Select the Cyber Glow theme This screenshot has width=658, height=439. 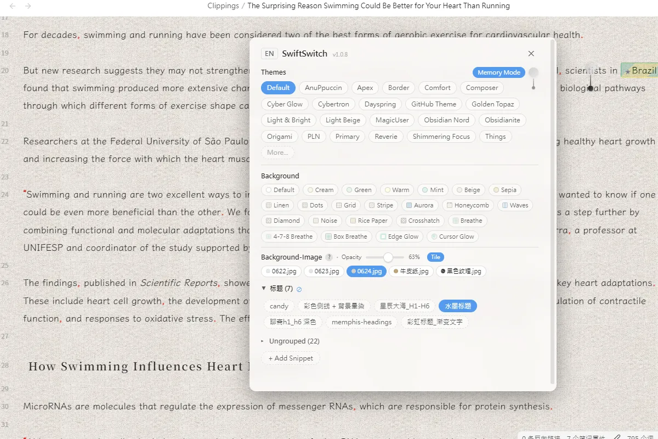285,104
